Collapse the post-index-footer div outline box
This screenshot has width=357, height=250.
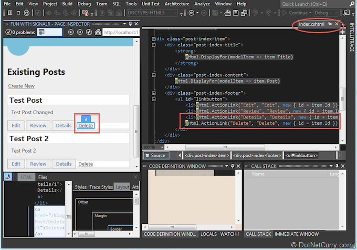154,93
